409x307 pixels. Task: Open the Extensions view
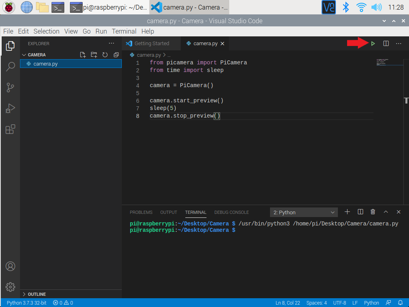(10, 129)
